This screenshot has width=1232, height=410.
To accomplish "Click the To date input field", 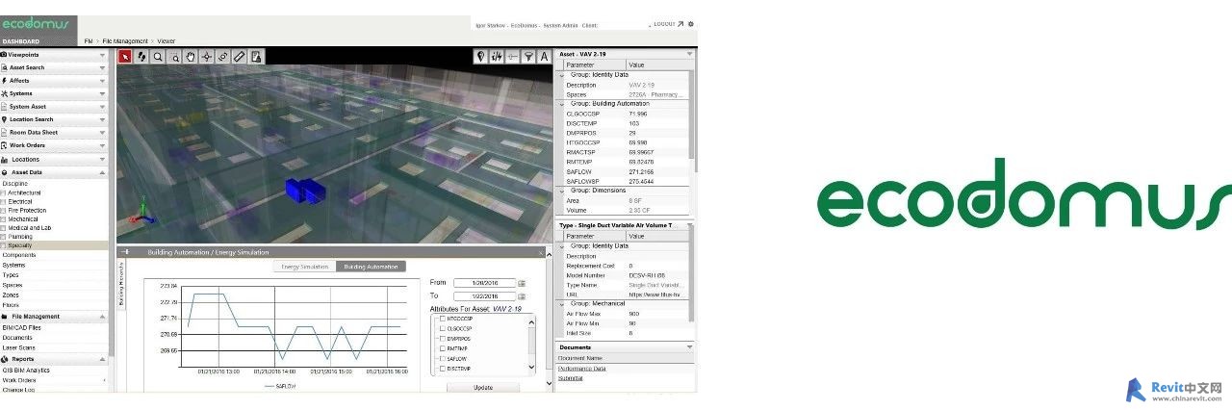I will [485, 295].
